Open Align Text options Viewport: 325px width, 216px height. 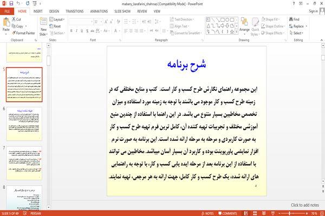click(179, 26)
